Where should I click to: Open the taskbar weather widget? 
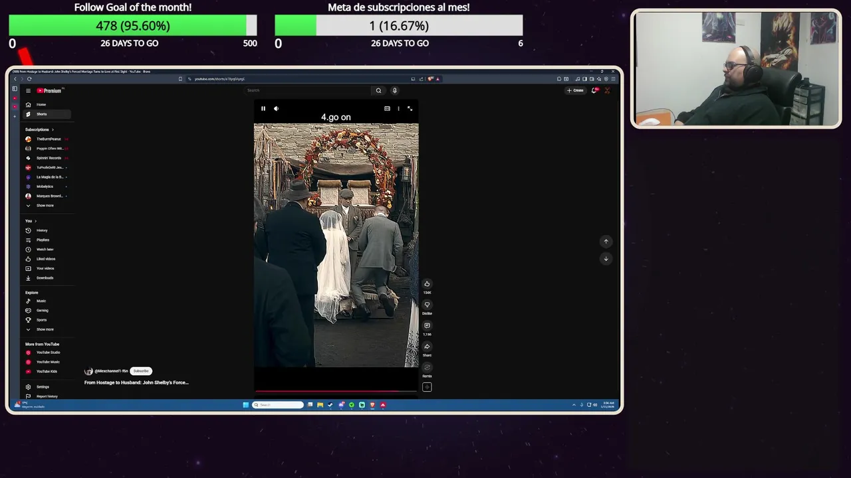[x=30, y=405]
